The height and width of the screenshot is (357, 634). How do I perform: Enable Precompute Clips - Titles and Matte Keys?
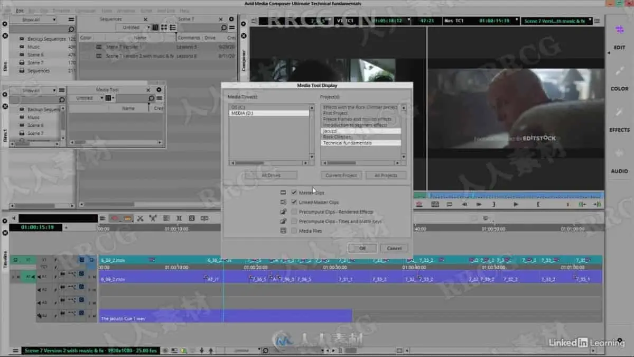coord(294,221)
